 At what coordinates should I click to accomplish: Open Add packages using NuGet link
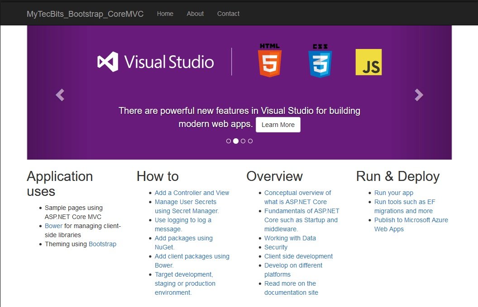coord(183,243)
